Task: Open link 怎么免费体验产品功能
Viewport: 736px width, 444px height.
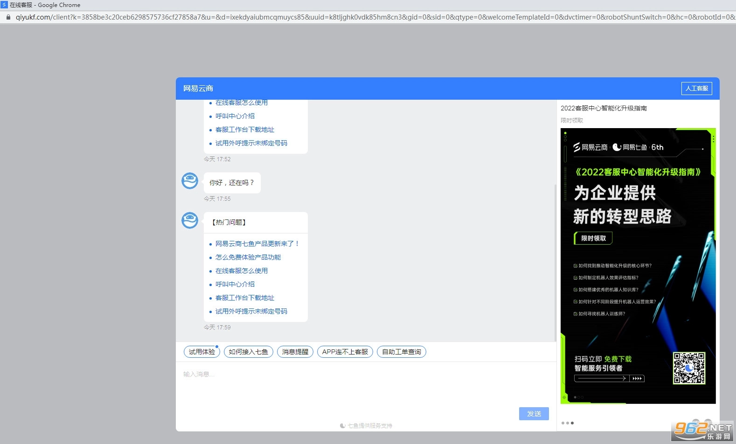Action: tap(248, 257)
